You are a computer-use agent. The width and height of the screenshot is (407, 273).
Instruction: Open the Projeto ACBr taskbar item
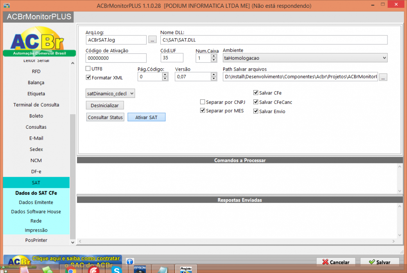click(186, 269)
